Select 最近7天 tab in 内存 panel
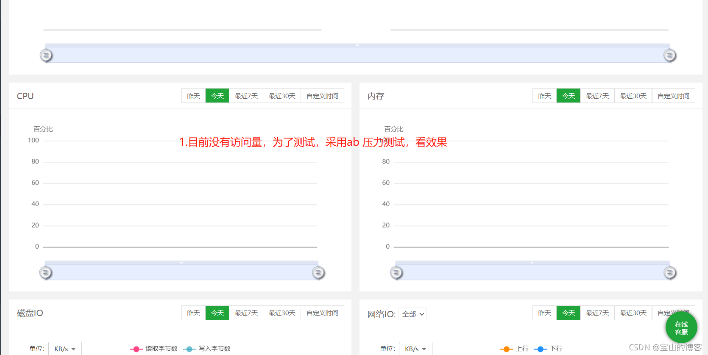The width and height of the screenshot is (708, 355). (x=597, y=96)
